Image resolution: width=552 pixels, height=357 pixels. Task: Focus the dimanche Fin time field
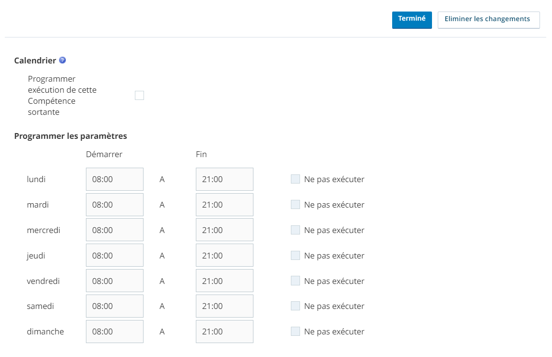(x=225, y=331)
